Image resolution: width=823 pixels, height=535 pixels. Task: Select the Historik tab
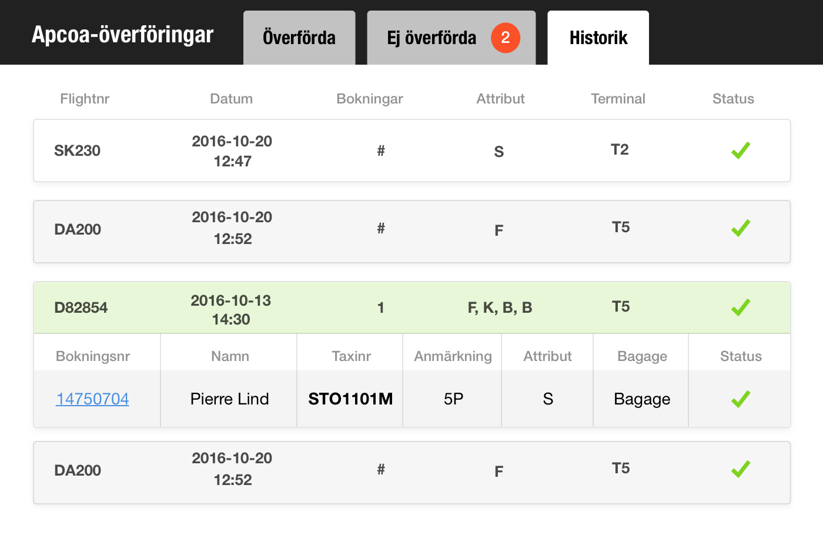point(598,38)
